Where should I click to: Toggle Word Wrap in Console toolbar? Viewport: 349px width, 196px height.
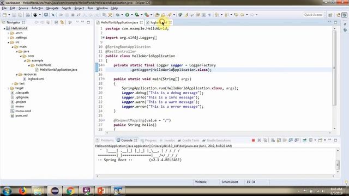pos(285,140)
